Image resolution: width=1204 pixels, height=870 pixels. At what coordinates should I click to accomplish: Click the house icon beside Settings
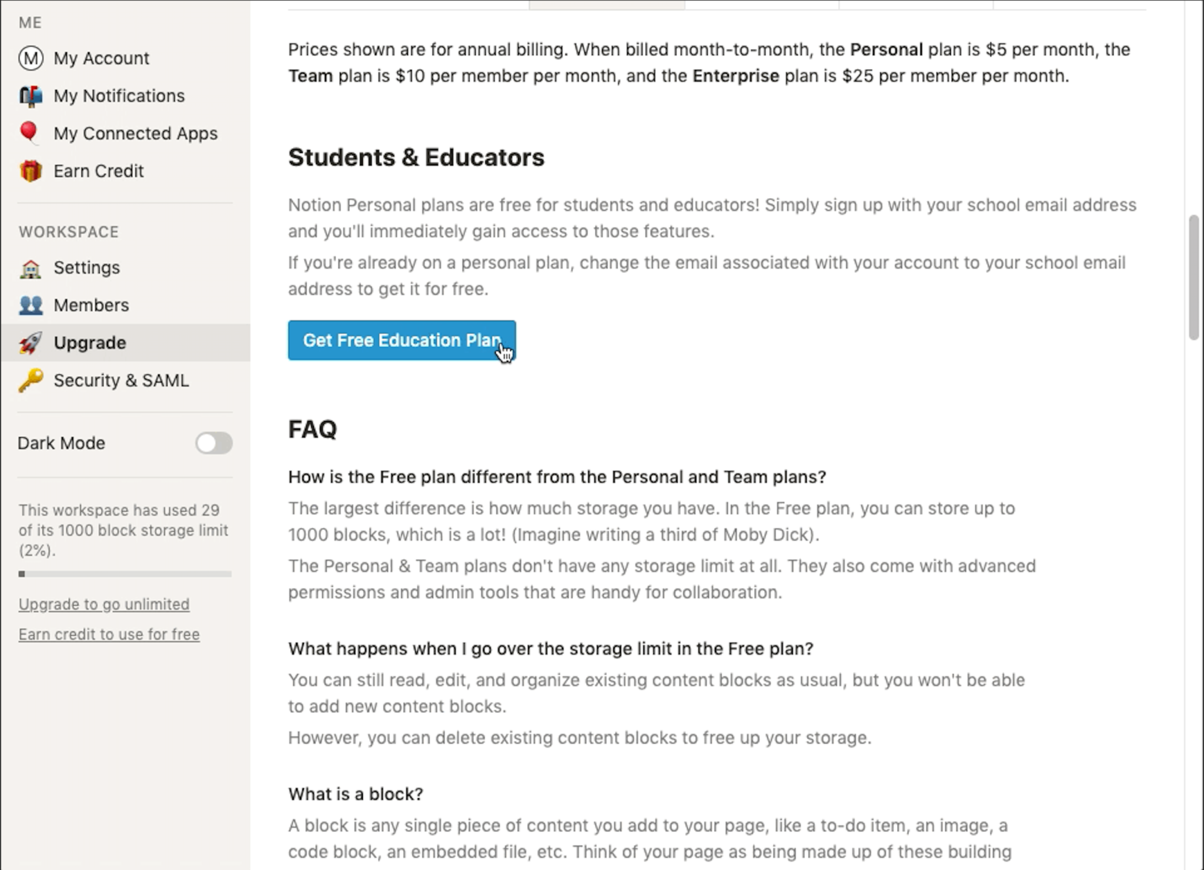[x=31, y=268]
